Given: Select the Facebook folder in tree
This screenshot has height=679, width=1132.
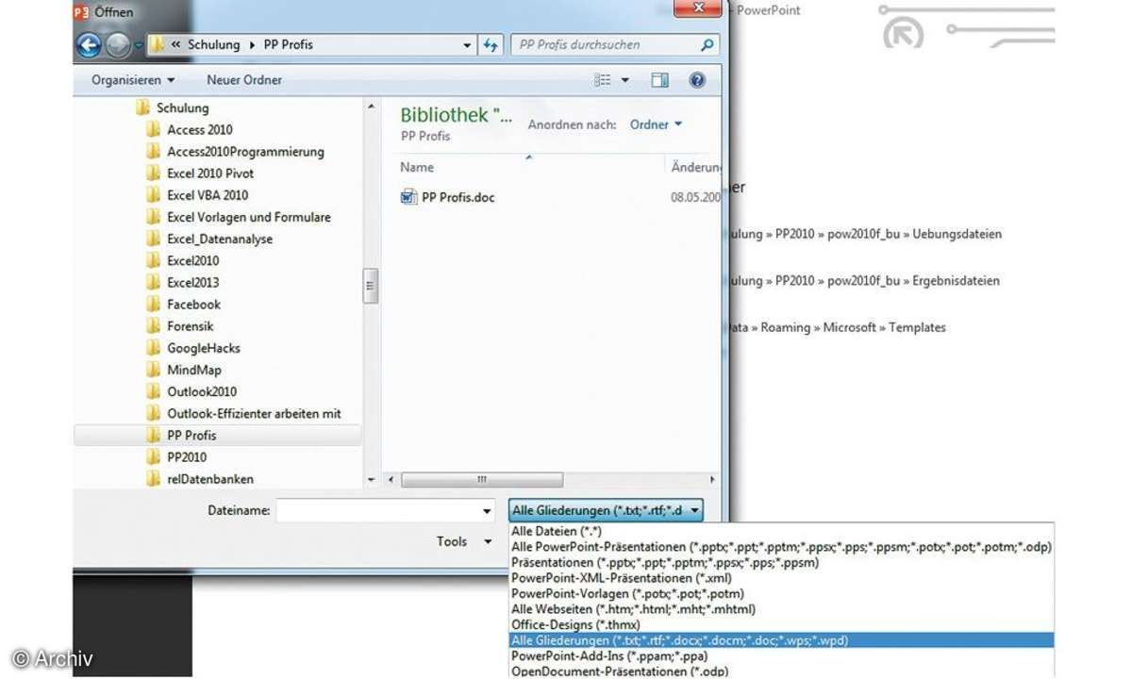Looking at the screenshot, I should pyautogui.click(x=193, y=304).
